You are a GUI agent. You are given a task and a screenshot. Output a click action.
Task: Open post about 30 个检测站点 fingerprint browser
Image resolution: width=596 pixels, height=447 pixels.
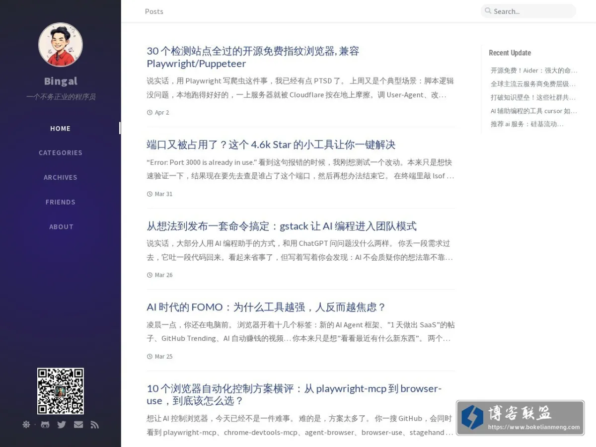click(x=253, y=57)
